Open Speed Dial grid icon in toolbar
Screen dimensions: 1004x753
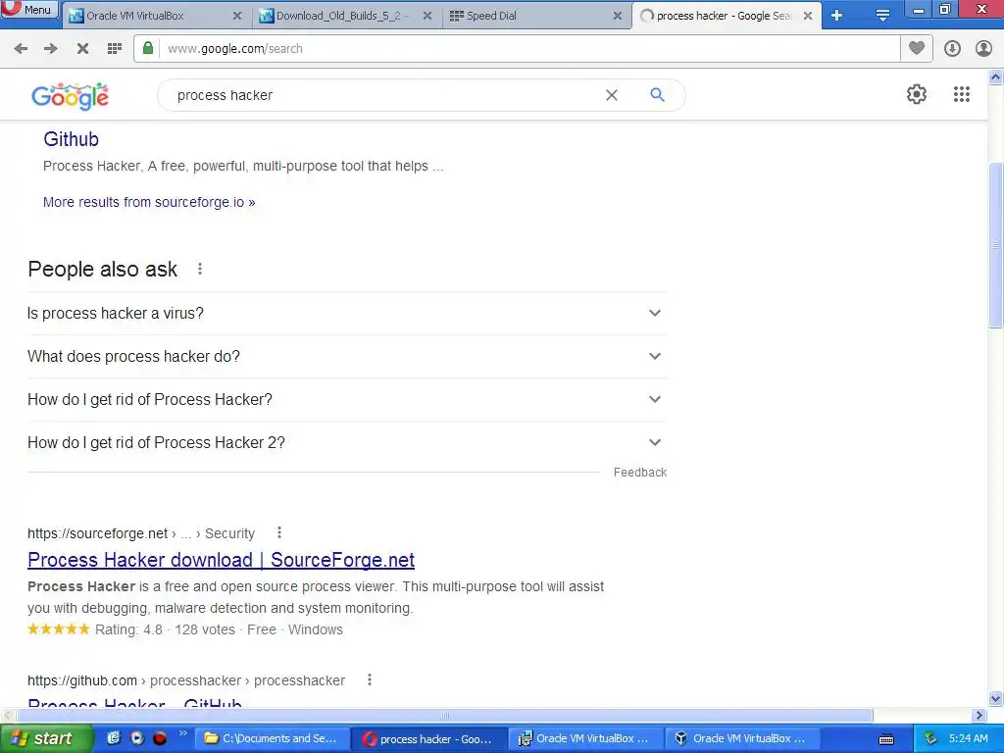(115, 49)
